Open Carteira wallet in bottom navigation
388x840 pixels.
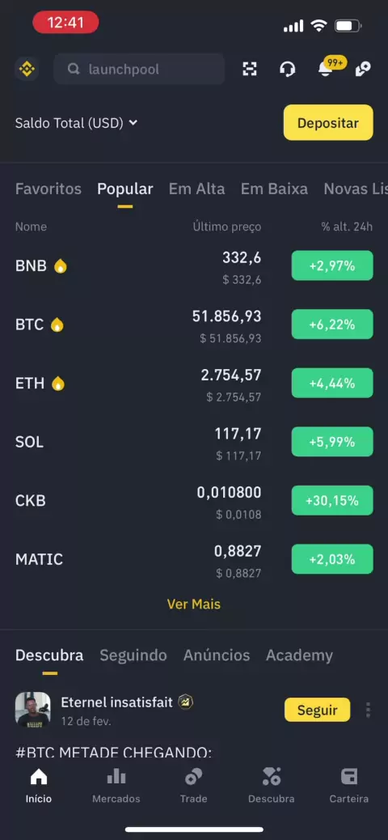point(349,785)
